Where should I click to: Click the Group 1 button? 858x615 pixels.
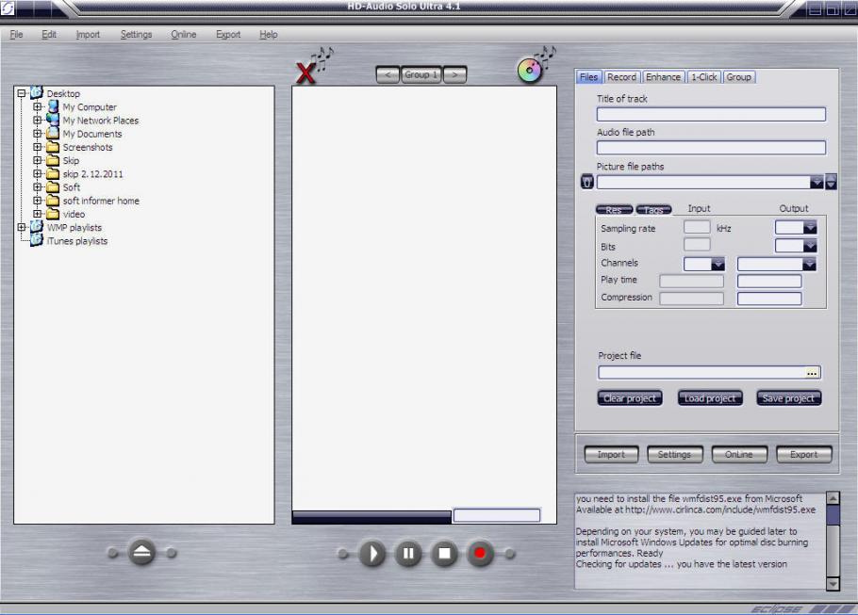(421, 75)
